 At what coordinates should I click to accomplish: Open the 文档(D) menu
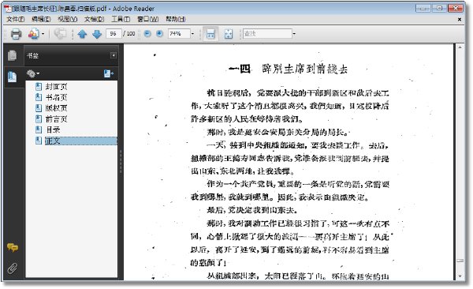pos(94,20)
